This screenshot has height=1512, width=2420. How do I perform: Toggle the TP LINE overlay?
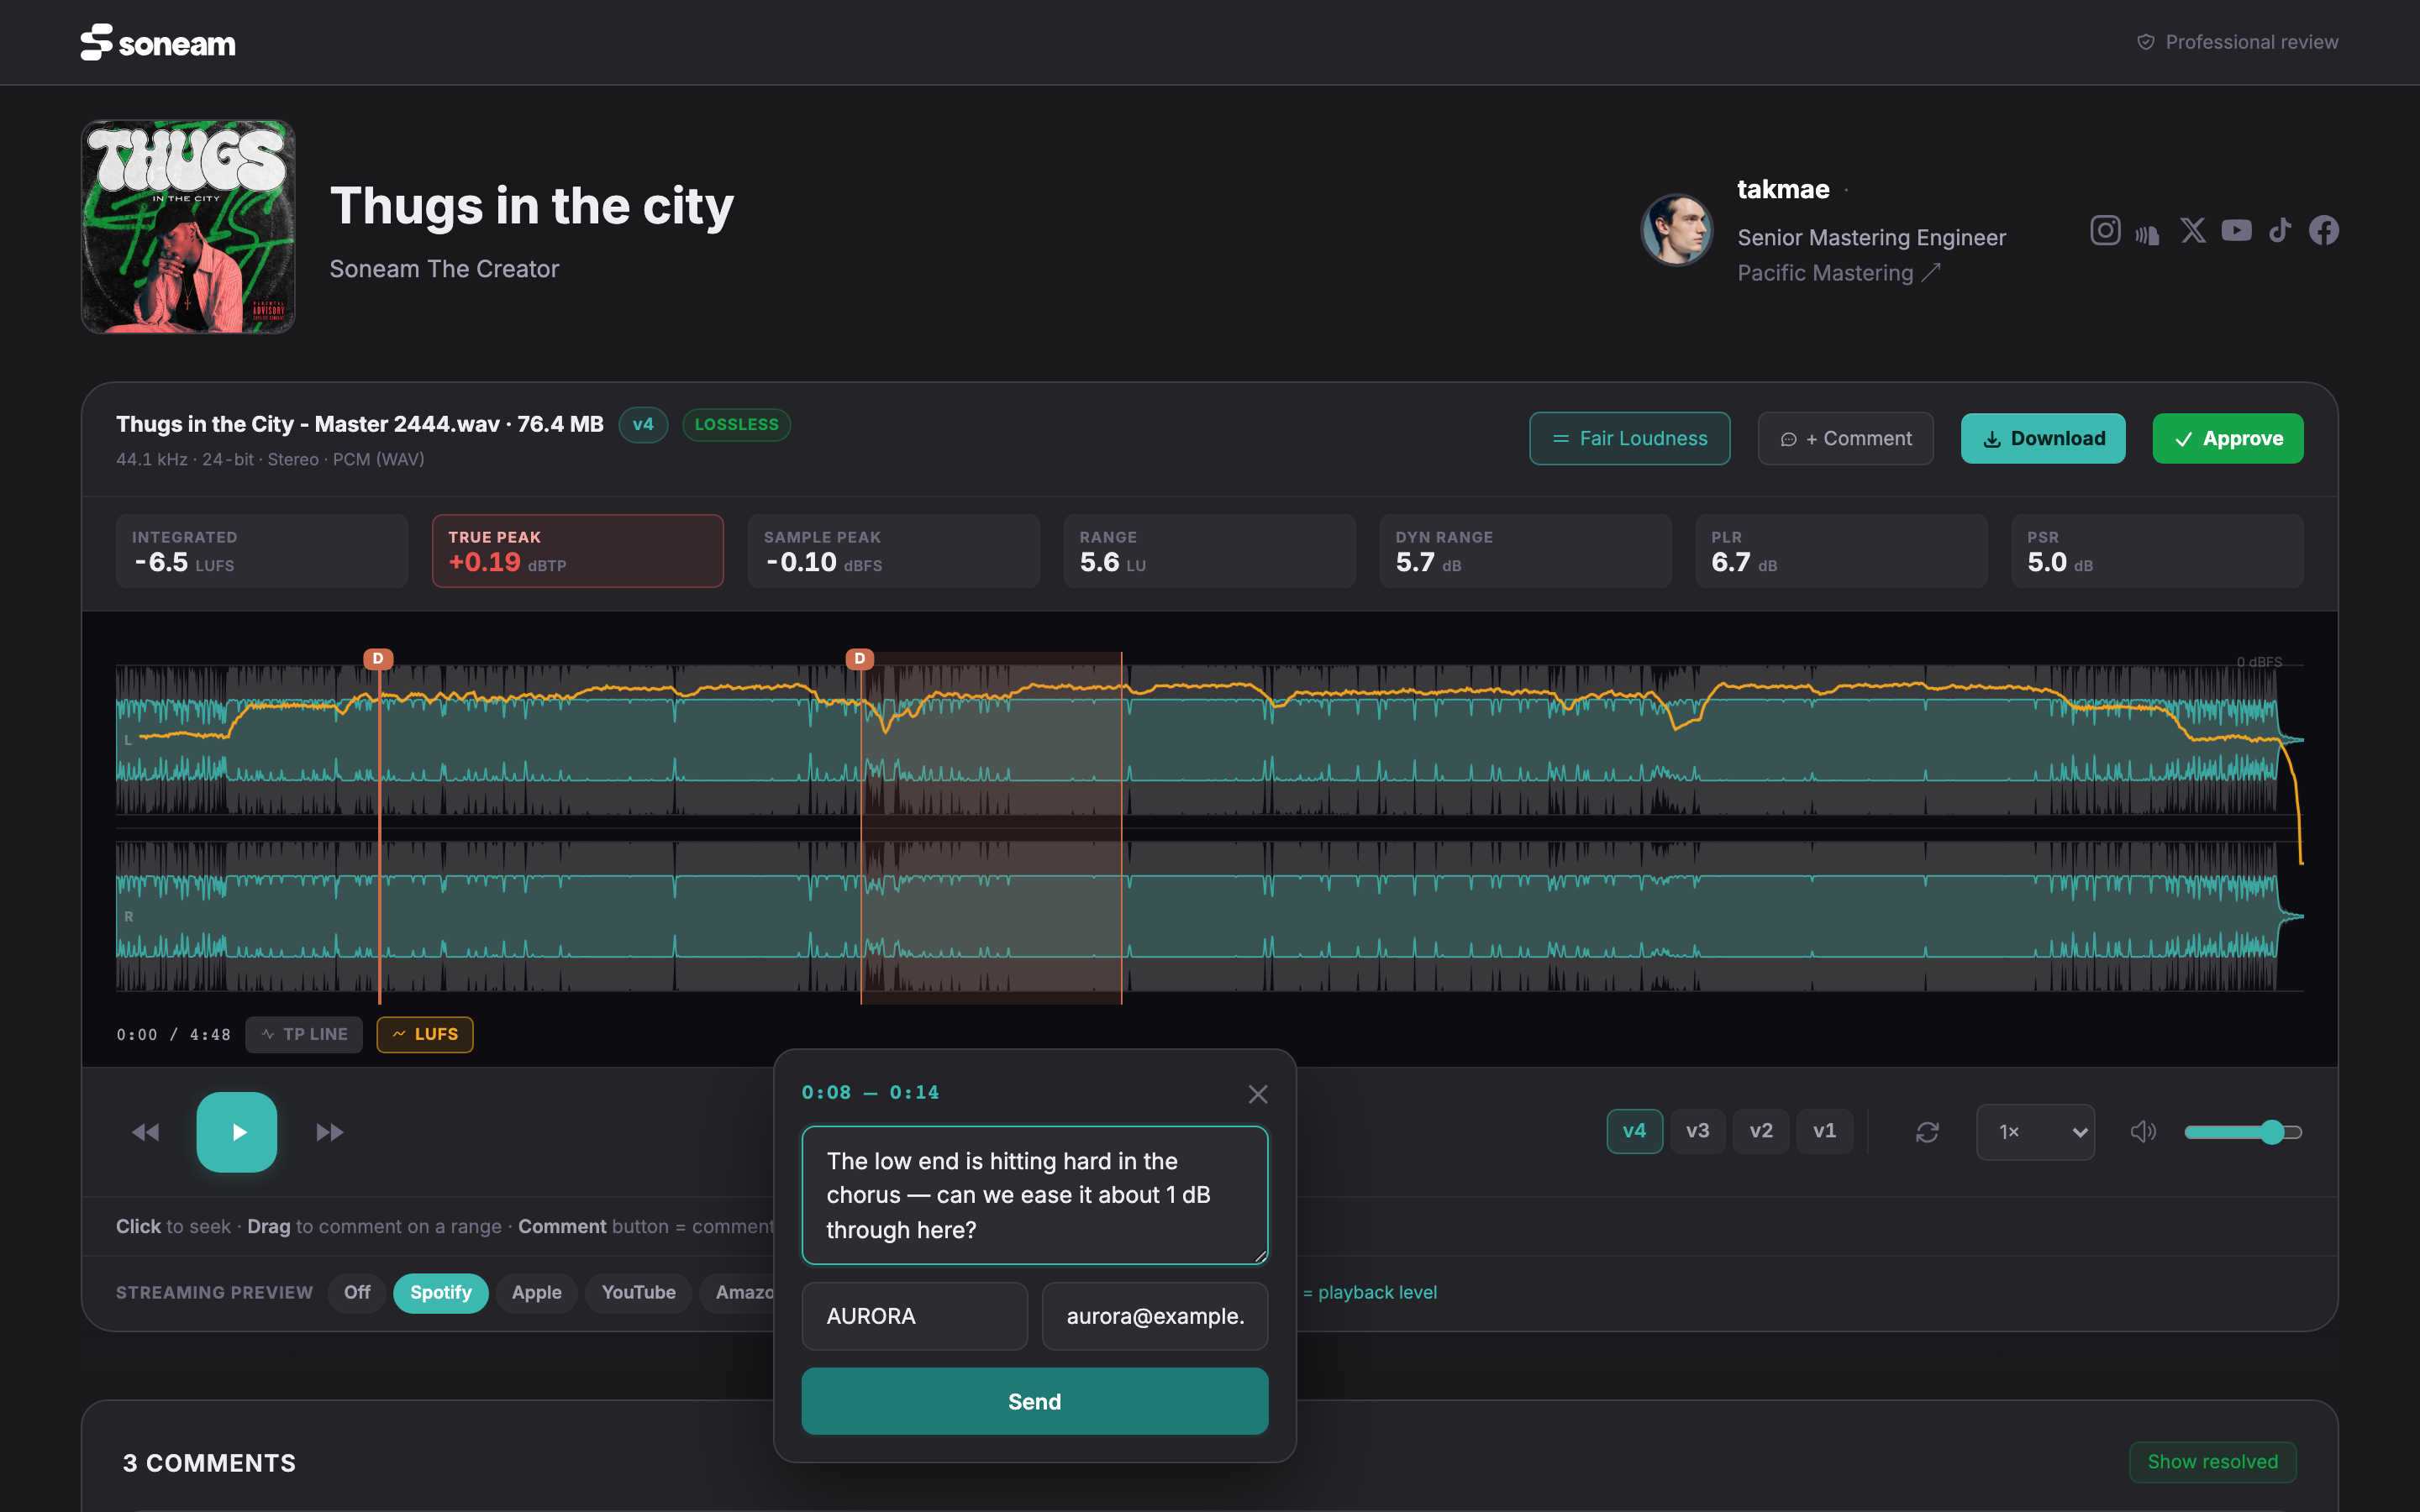304,1034
